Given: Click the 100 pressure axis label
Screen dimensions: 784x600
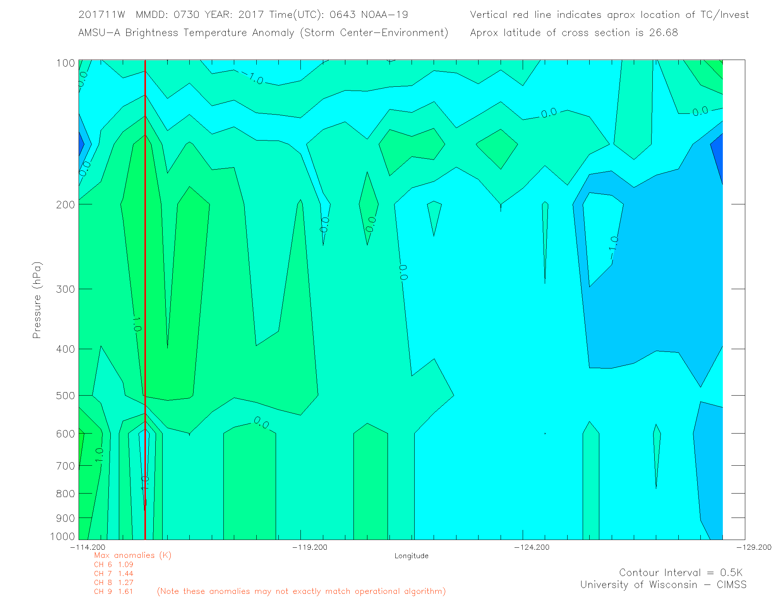Looking at the screenshot, I should 65,63.
